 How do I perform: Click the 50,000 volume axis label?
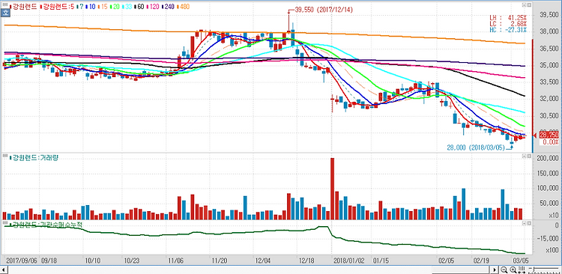tap(550, 204)
